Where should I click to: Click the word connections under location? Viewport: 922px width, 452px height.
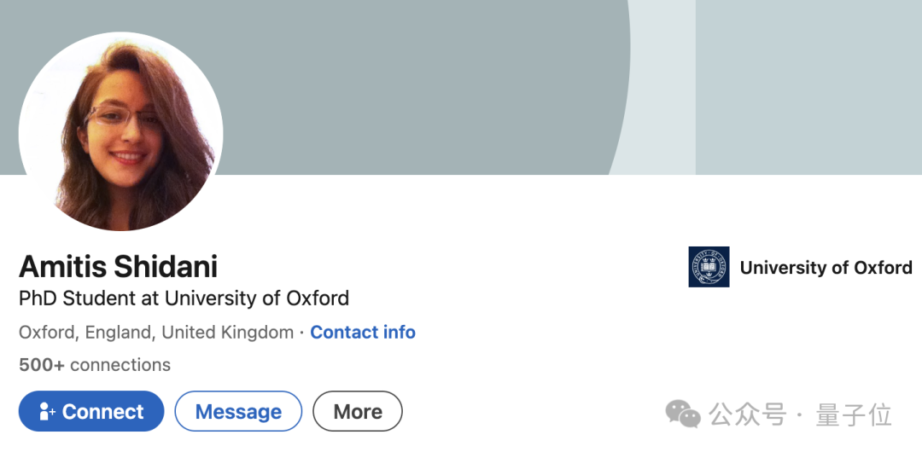120,365
